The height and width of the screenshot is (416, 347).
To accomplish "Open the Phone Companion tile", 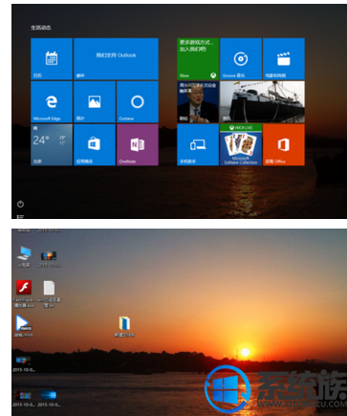I will tap(198, 144).
